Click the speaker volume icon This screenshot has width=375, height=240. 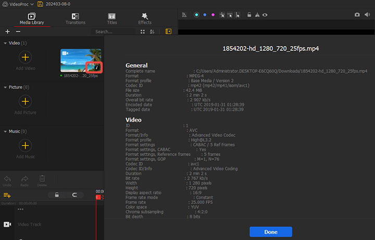tap(367, 15)
